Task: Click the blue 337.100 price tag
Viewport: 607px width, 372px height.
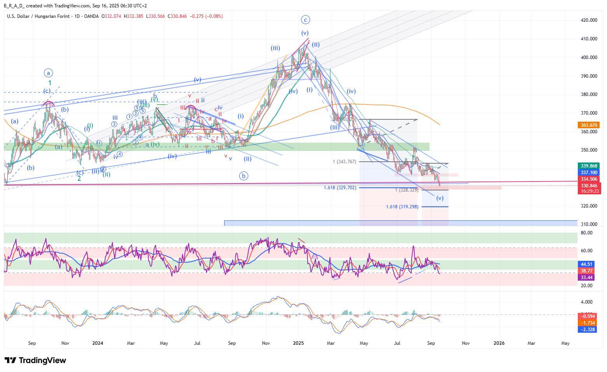Action: (588, 173)
